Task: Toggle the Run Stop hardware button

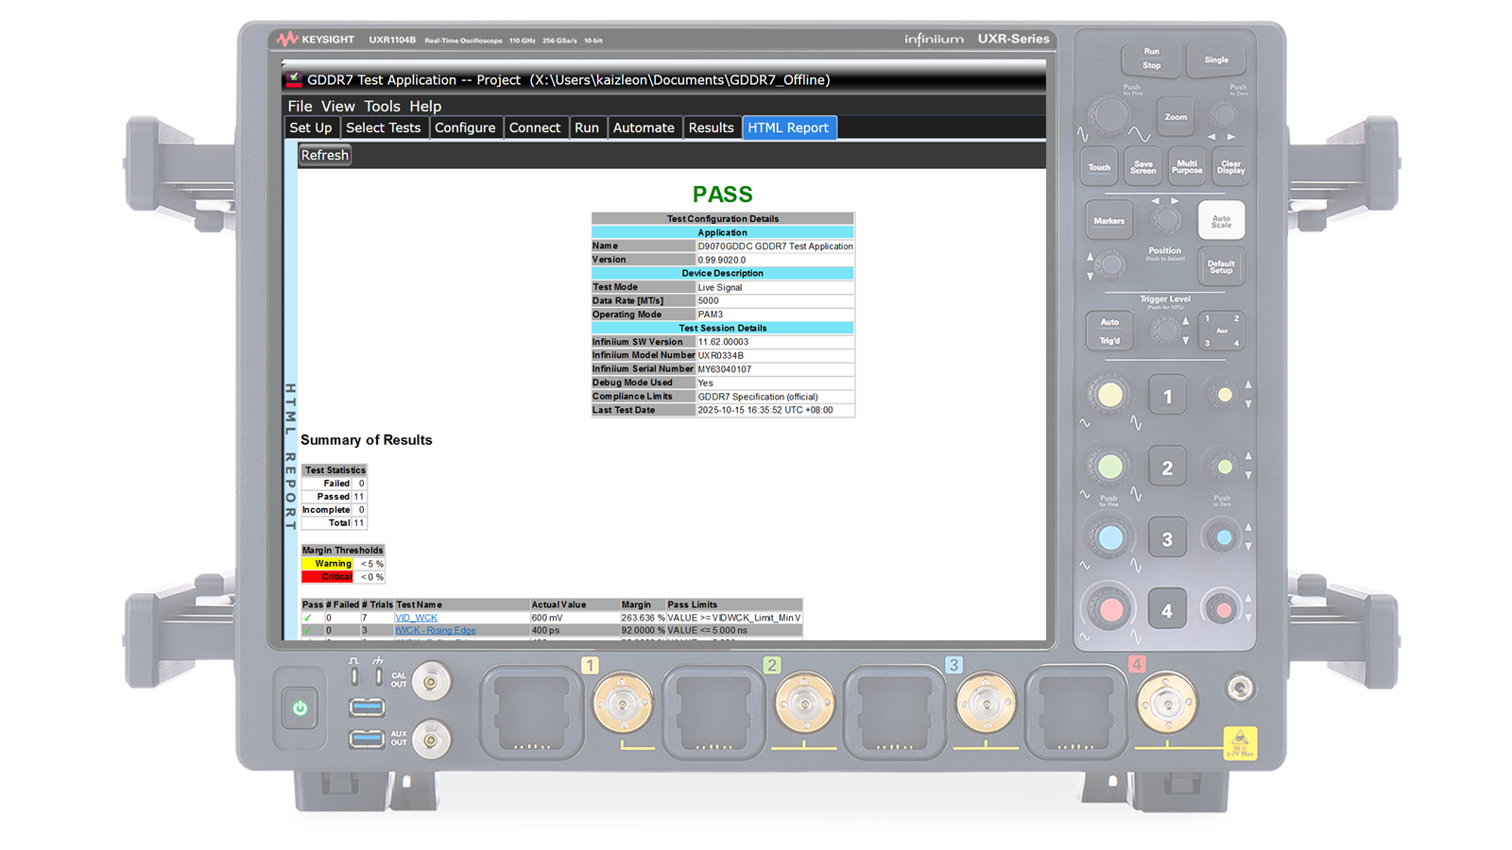Action: (1151, 59)
